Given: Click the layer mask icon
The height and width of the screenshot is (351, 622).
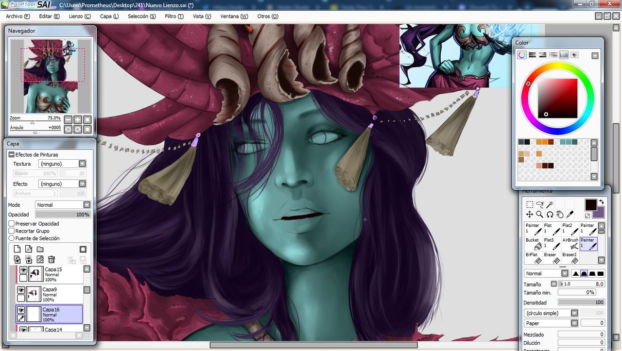Looking at the screenshot, I should (83, 249).
